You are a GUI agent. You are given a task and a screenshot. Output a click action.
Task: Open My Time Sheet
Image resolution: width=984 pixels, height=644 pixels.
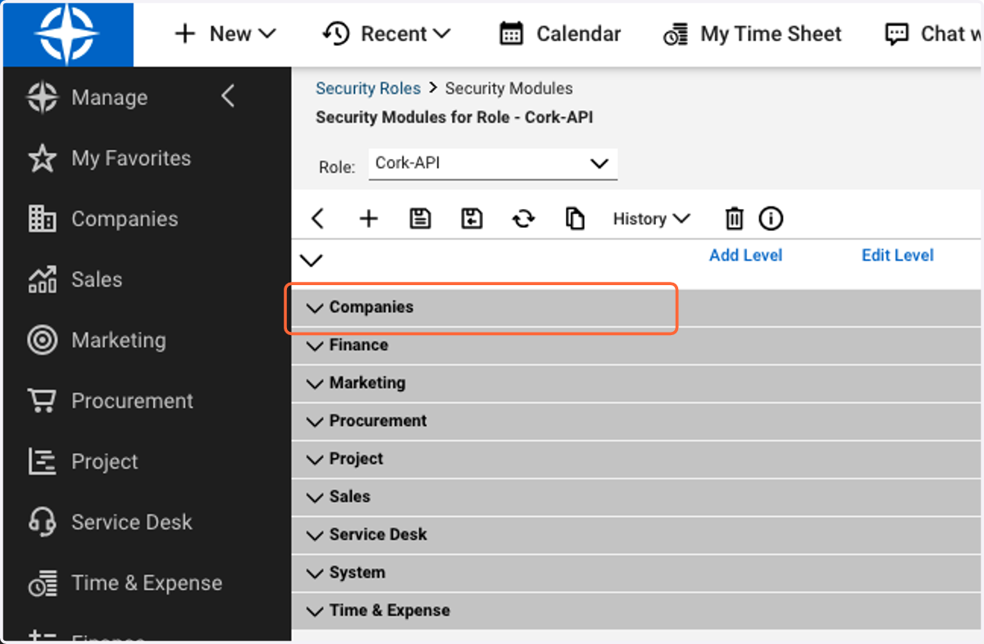[x=752, y=34]
